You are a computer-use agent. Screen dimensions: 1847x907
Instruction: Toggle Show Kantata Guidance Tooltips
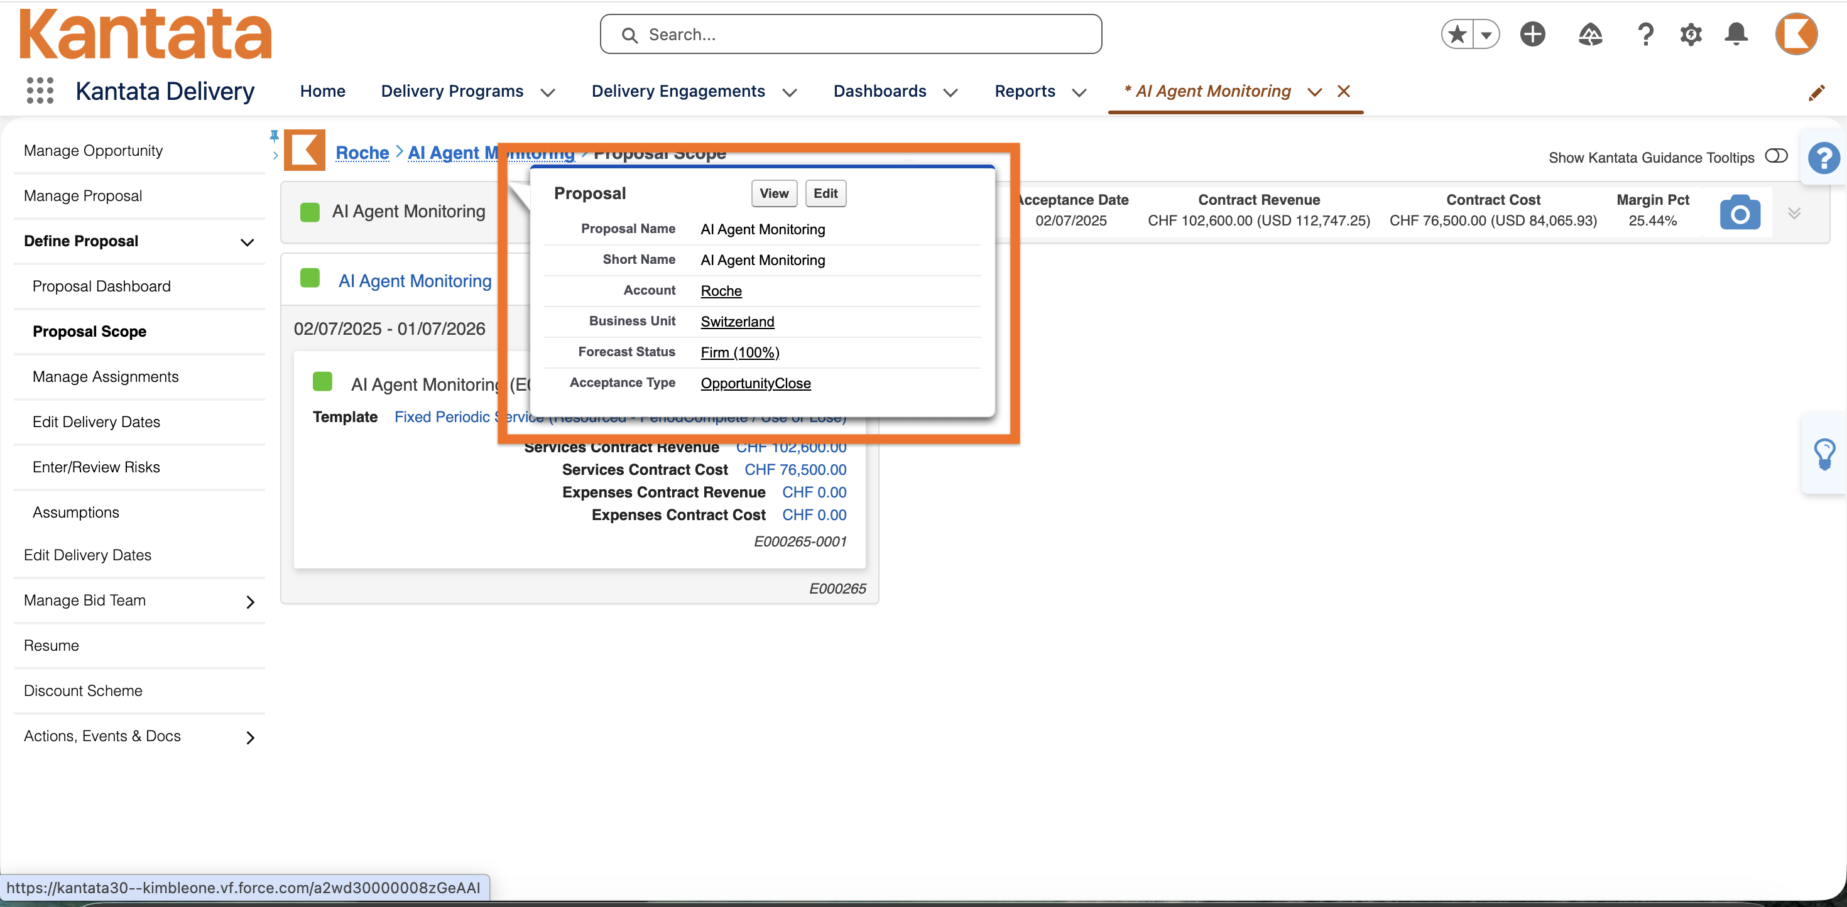coord(1776,156)
